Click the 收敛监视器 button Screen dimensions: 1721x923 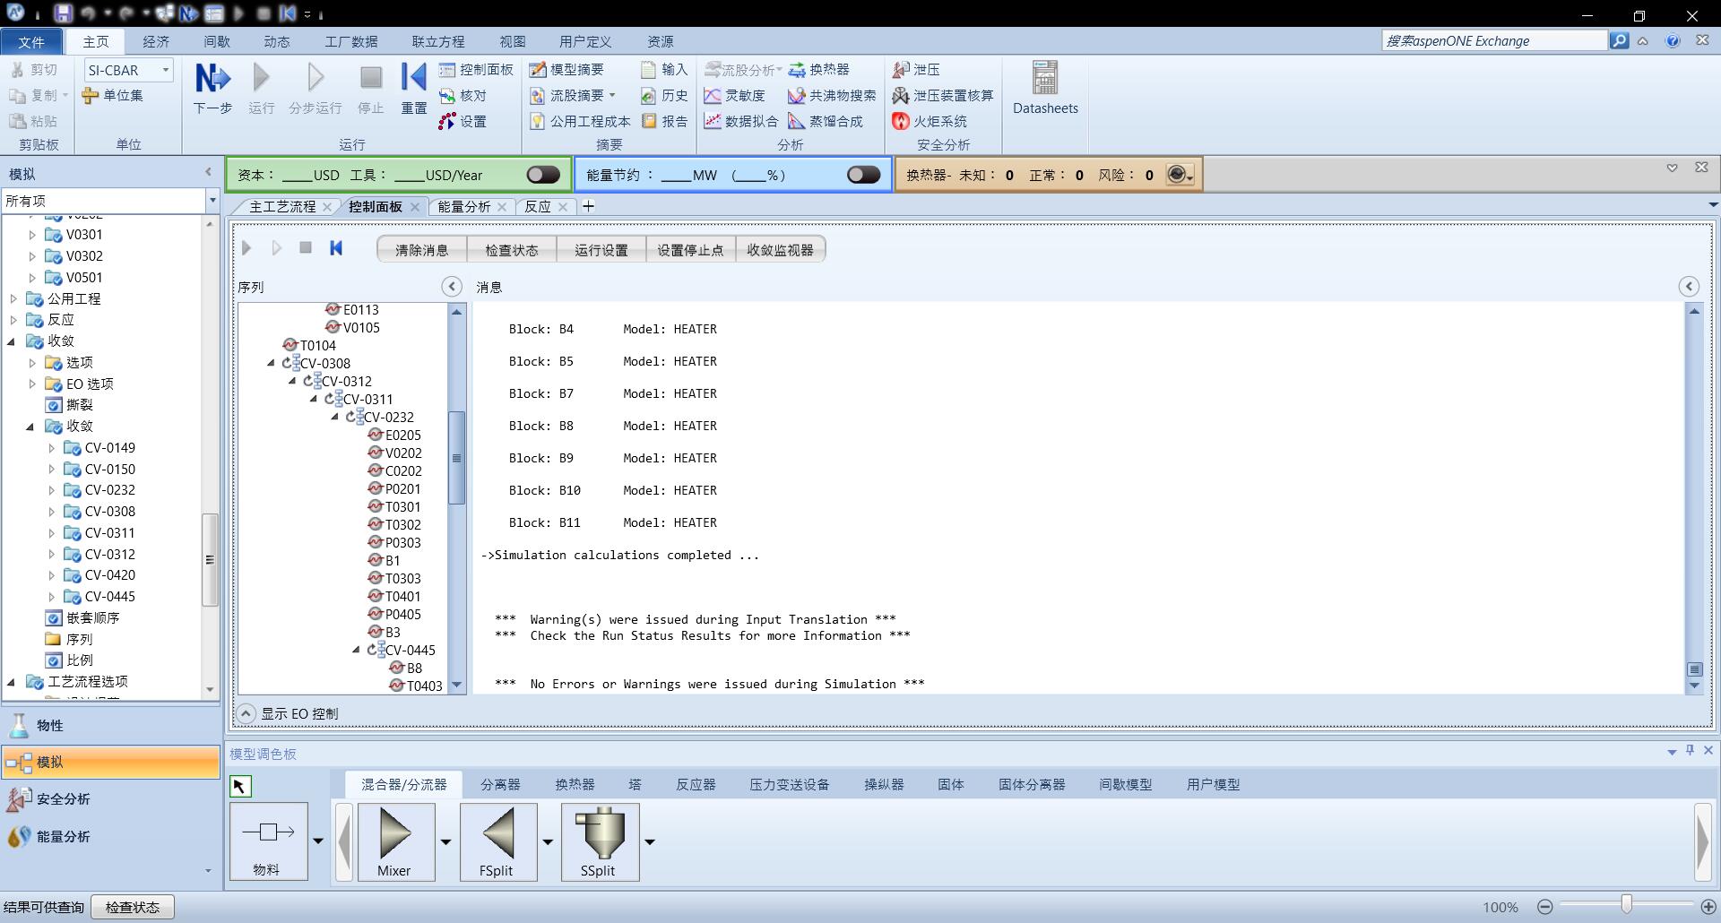780,250
